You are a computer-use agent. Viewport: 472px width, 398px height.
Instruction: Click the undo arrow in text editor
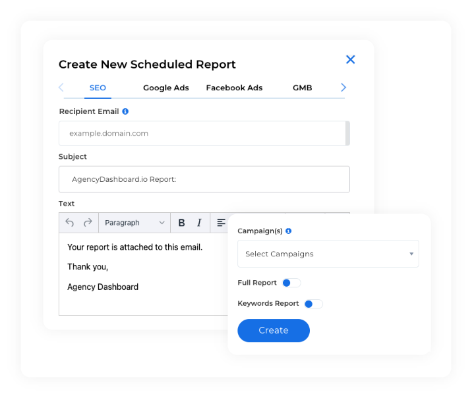click(x=69, y=223)
